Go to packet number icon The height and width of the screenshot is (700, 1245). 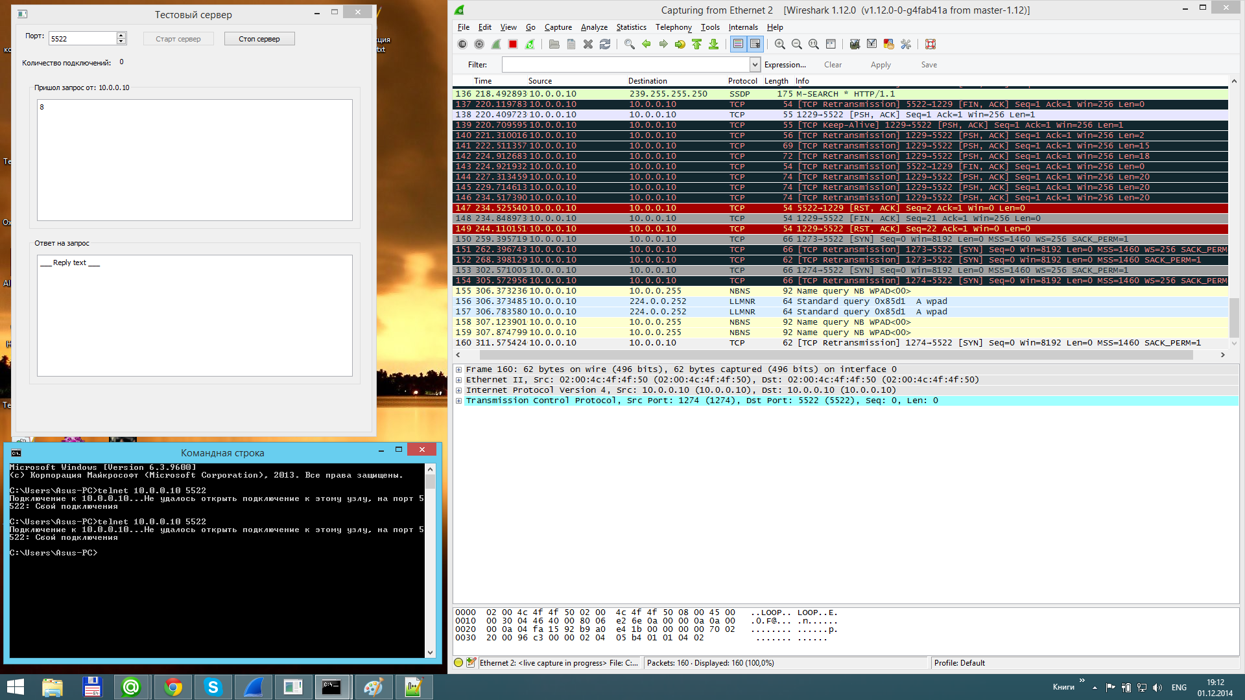(x=680, y=44)
